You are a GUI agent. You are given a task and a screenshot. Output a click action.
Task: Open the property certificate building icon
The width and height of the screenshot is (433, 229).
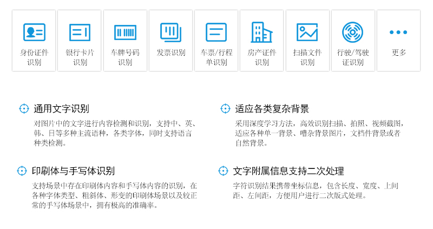pyautogui.click(x=261, y=32)
